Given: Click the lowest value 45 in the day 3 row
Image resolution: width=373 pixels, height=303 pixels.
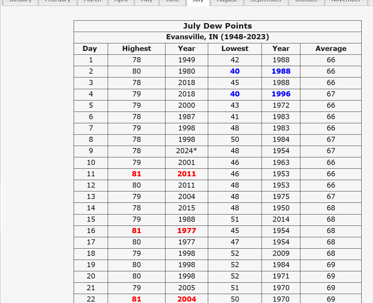Looking at the screenshot, I should coord(235,83).
